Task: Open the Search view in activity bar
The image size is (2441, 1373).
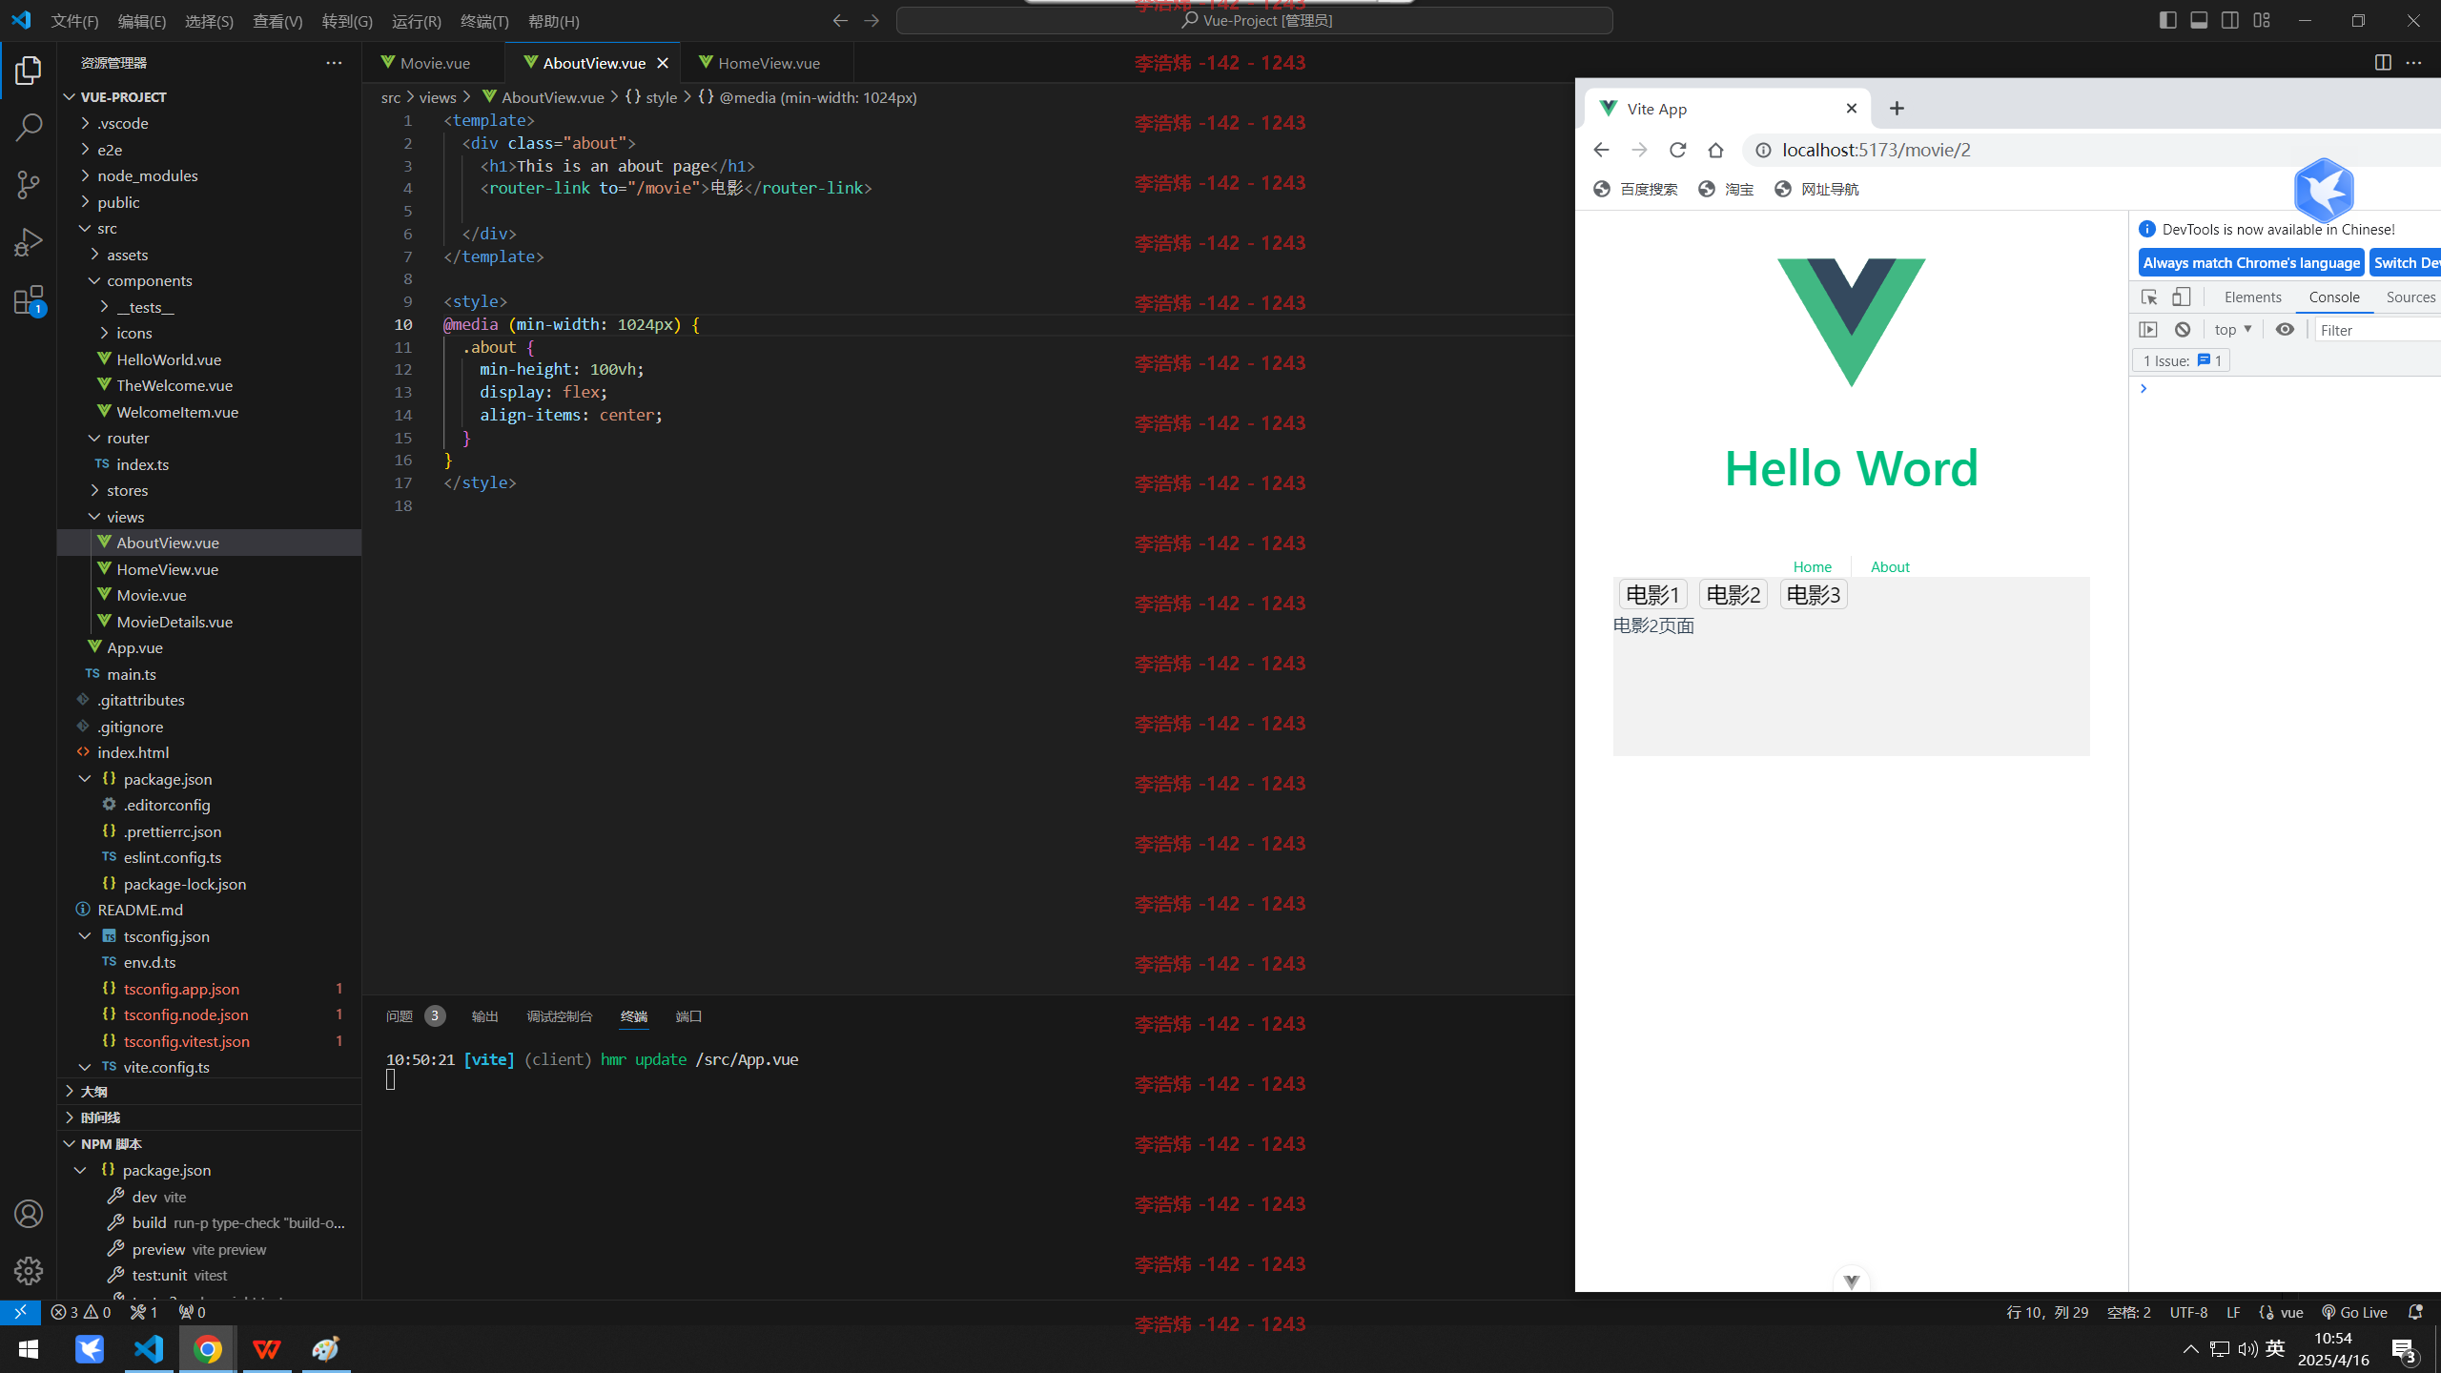Action: [29, 127]
